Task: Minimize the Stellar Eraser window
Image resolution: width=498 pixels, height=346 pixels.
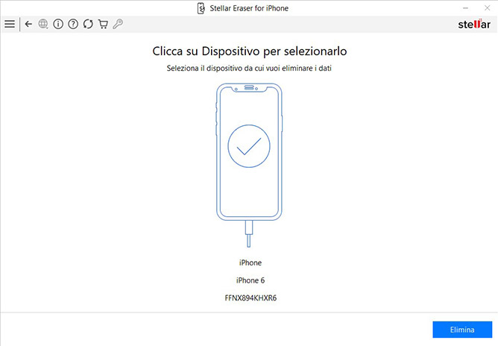Action: (x=466, y=8)
